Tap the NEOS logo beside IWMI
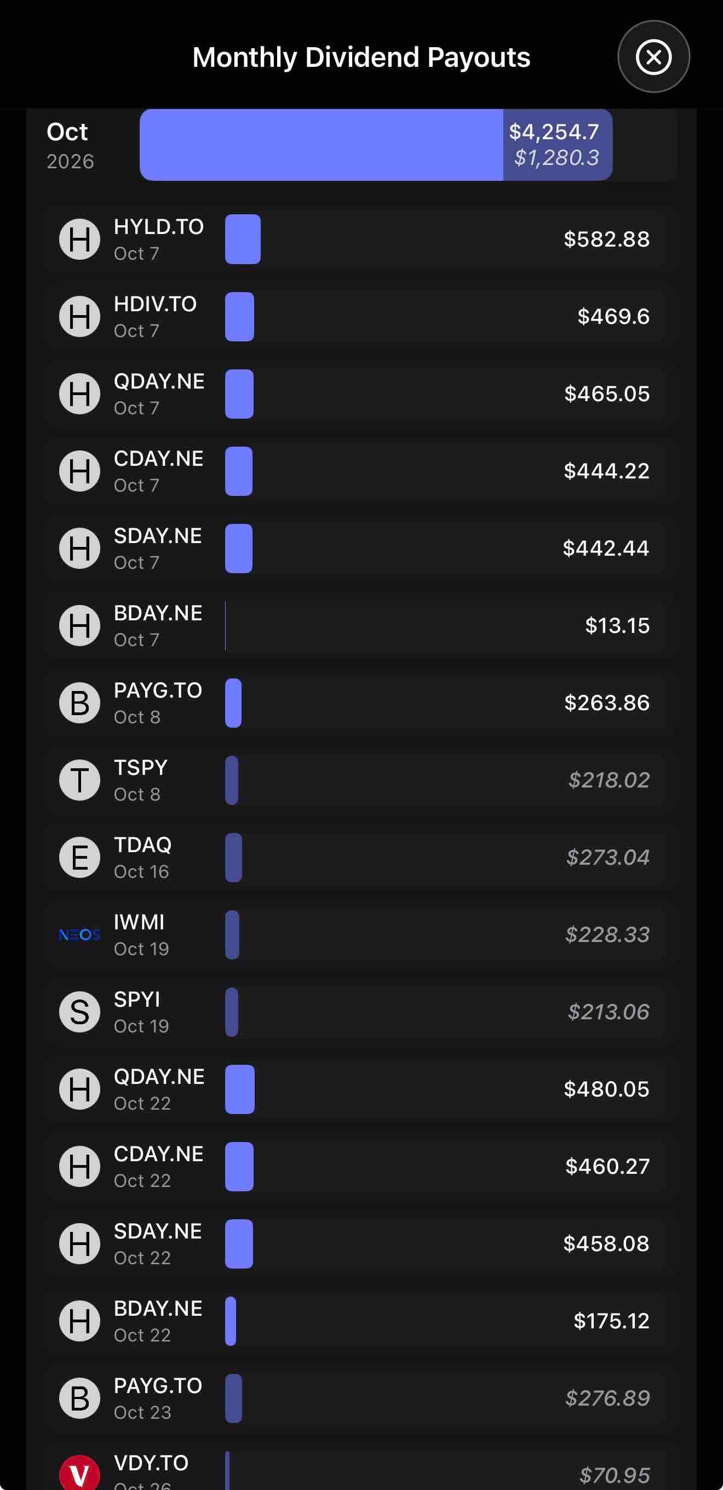The image size is (723, 1490). pyautogui.click(x=80, y=935)
